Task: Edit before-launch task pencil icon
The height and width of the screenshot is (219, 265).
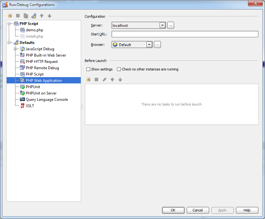Action: click(x=104, y=80)
